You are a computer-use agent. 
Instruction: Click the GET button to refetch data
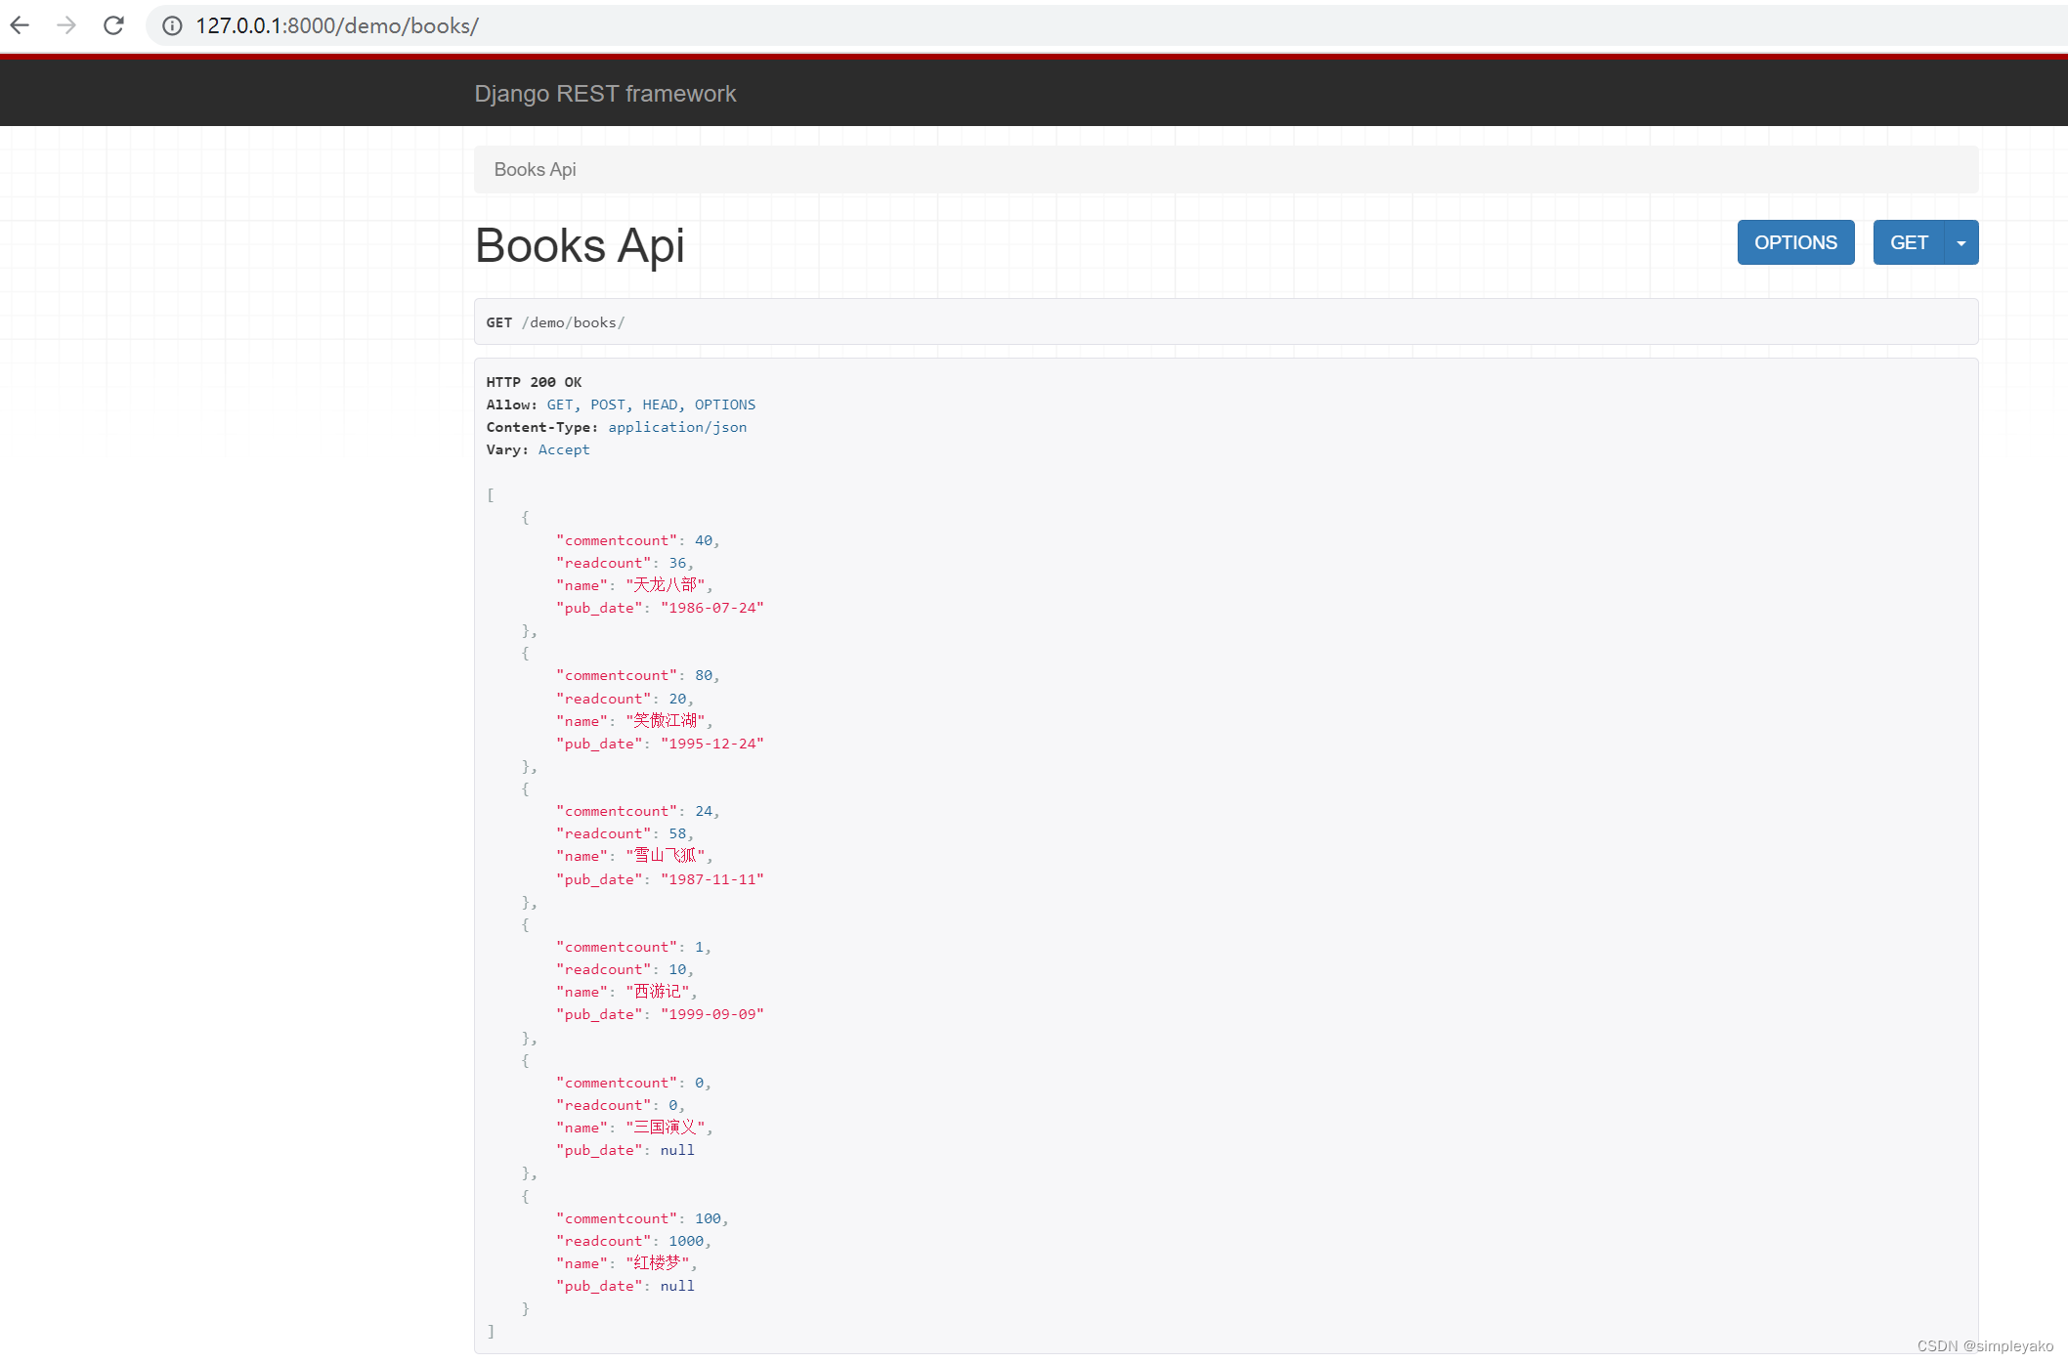(x=1909, y=241)
